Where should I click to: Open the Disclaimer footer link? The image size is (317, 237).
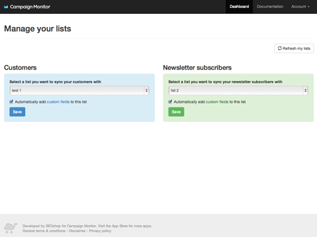77,231
